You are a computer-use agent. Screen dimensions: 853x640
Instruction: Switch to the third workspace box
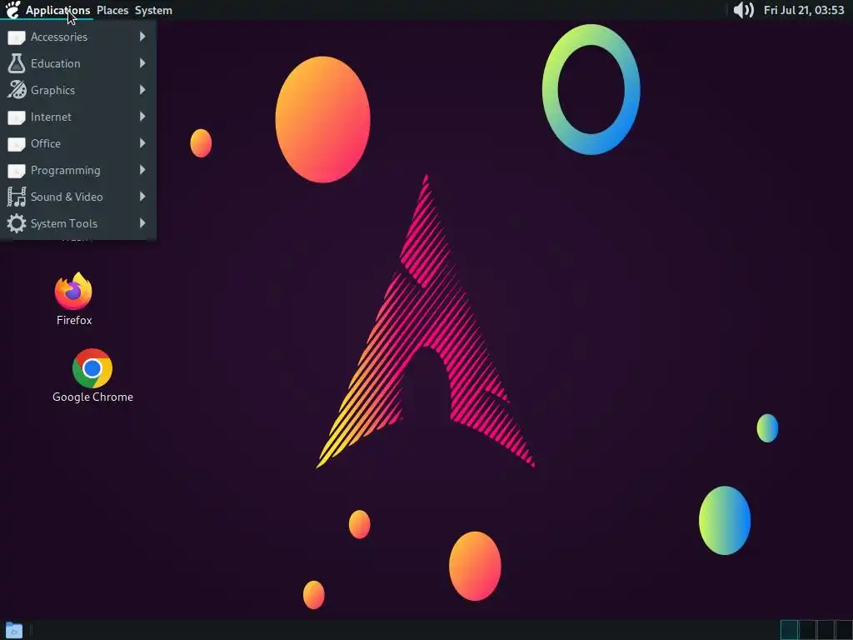[x=825, y=630]
